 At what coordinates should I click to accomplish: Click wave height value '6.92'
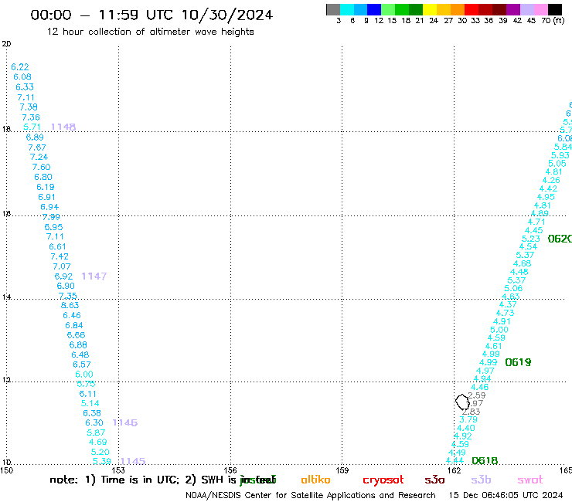click(x=63, y=276)
